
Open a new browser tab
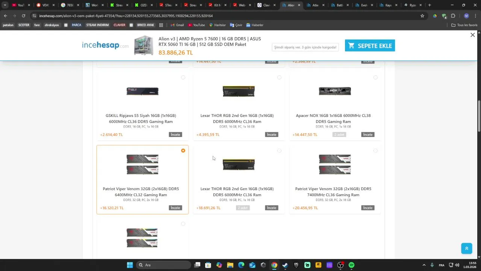click(430, 5)
